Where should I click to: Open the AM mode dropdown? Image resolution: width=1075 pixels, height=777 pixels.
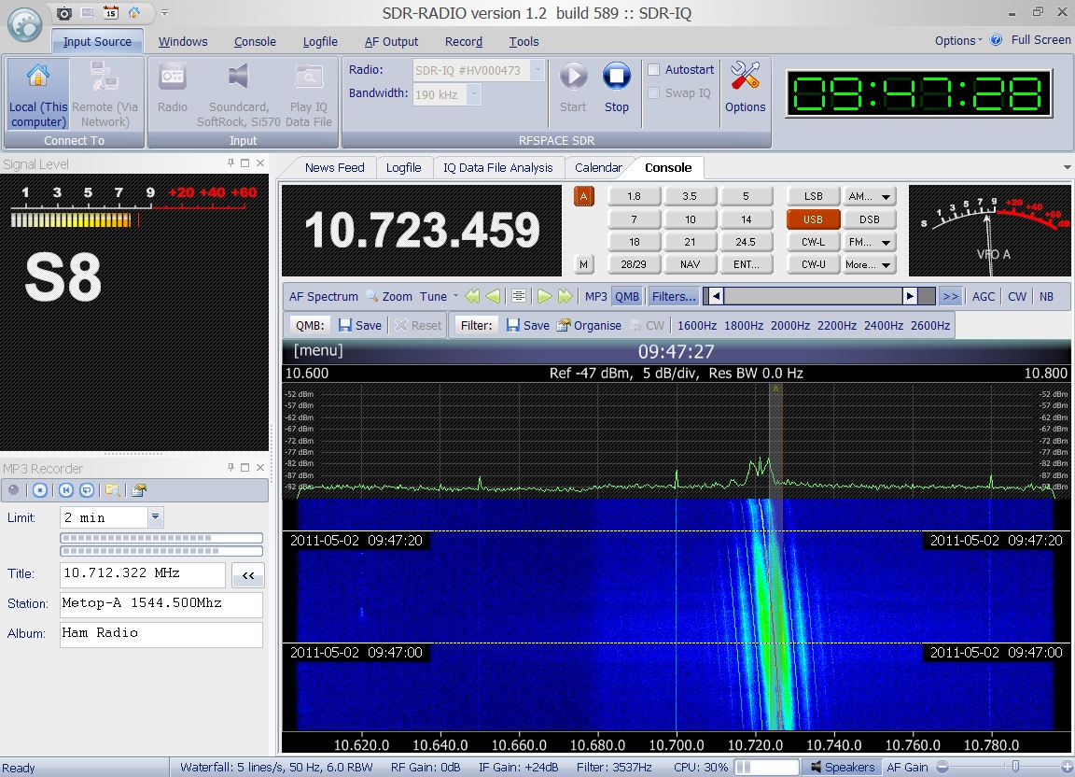869,196
